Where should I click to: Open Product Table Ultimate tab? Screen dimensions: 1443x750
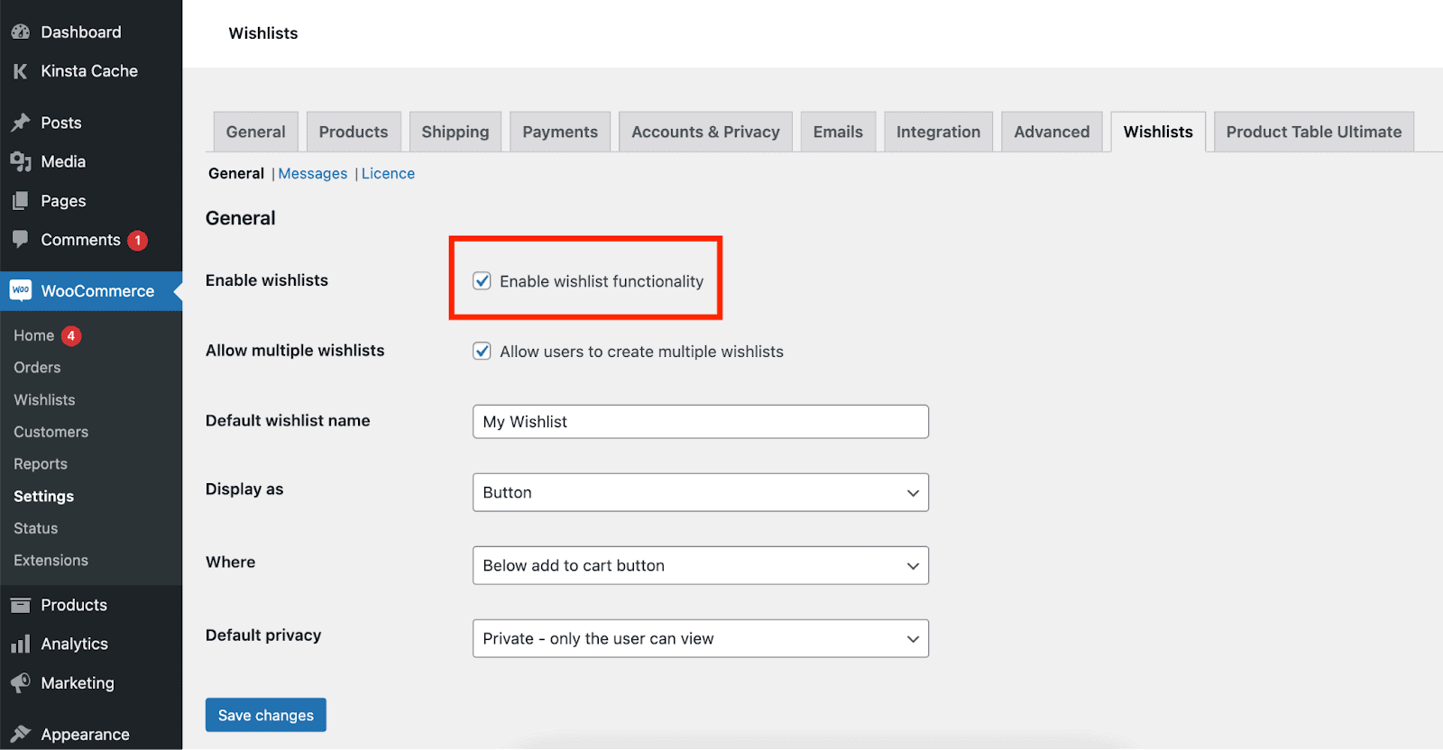click(x=1314, y=132)
